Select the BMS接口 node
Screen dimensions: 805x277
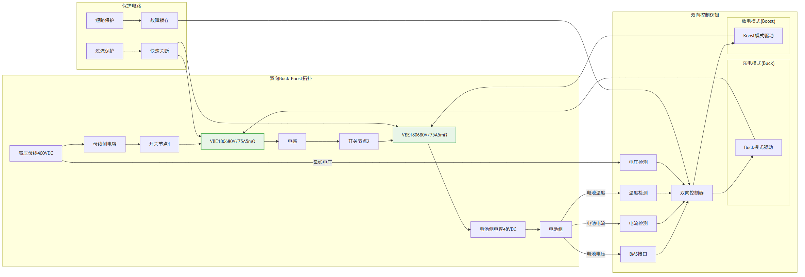[x=638, y=254]
